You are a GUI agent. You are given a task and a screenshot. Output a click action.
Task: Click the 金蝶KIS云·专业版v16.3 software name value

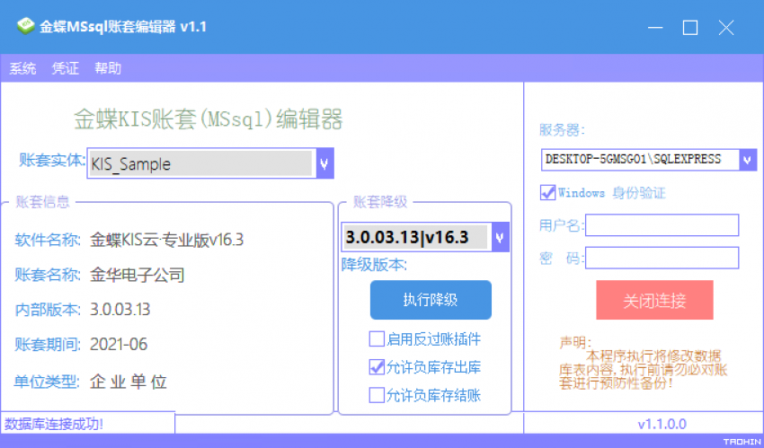click(x=166, y=240)
